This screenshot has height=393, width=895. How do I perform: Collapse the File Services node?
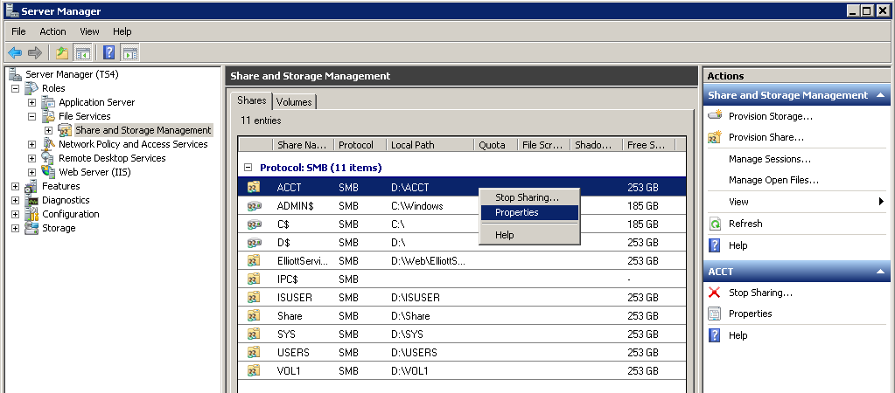pyautogui.click(x=32, y=116)
